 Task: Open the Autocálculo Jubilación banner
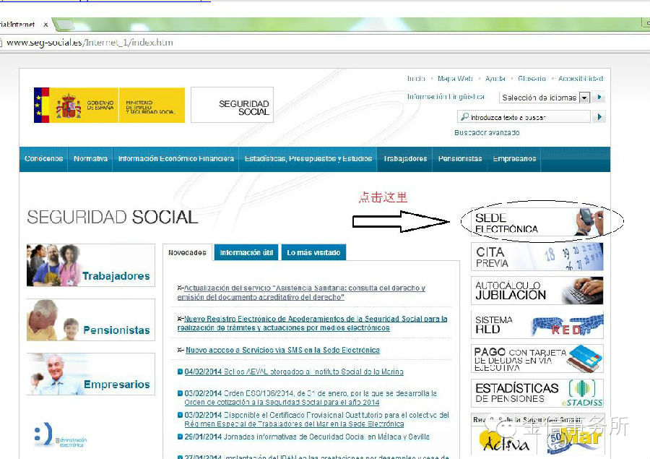click(537, 291)
